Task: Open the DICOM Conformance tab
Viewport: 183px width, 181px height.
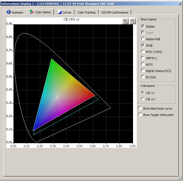Action: (115, 12)
